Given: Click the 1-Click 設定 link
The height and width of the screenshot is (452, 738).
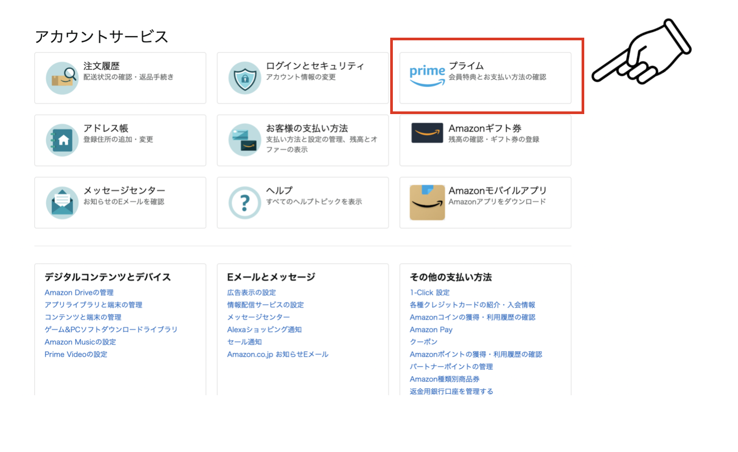Looking at the screenshot, I should pos(430,292).
